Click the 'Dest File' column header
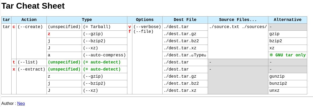Viewport: 313px width, 107px height. point(185,20)
